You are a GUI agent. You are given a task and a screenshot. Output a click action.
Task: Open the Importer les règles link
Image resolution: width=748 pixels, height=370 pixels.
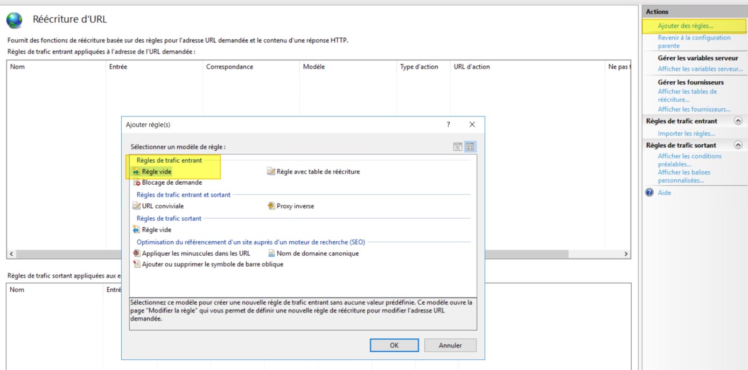[x=686, y=134]
